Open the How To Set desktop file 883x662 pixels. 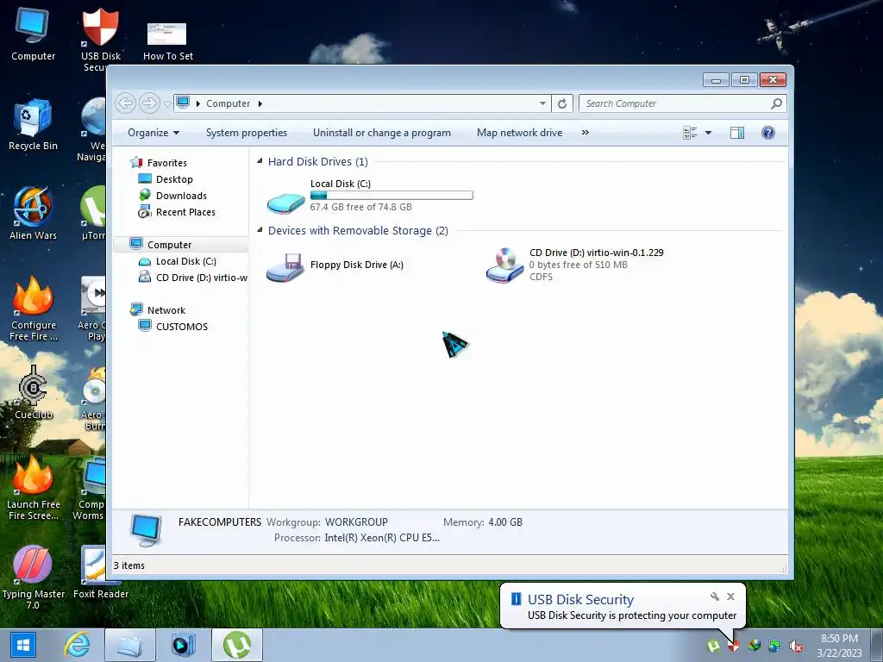tap(167, 42)
